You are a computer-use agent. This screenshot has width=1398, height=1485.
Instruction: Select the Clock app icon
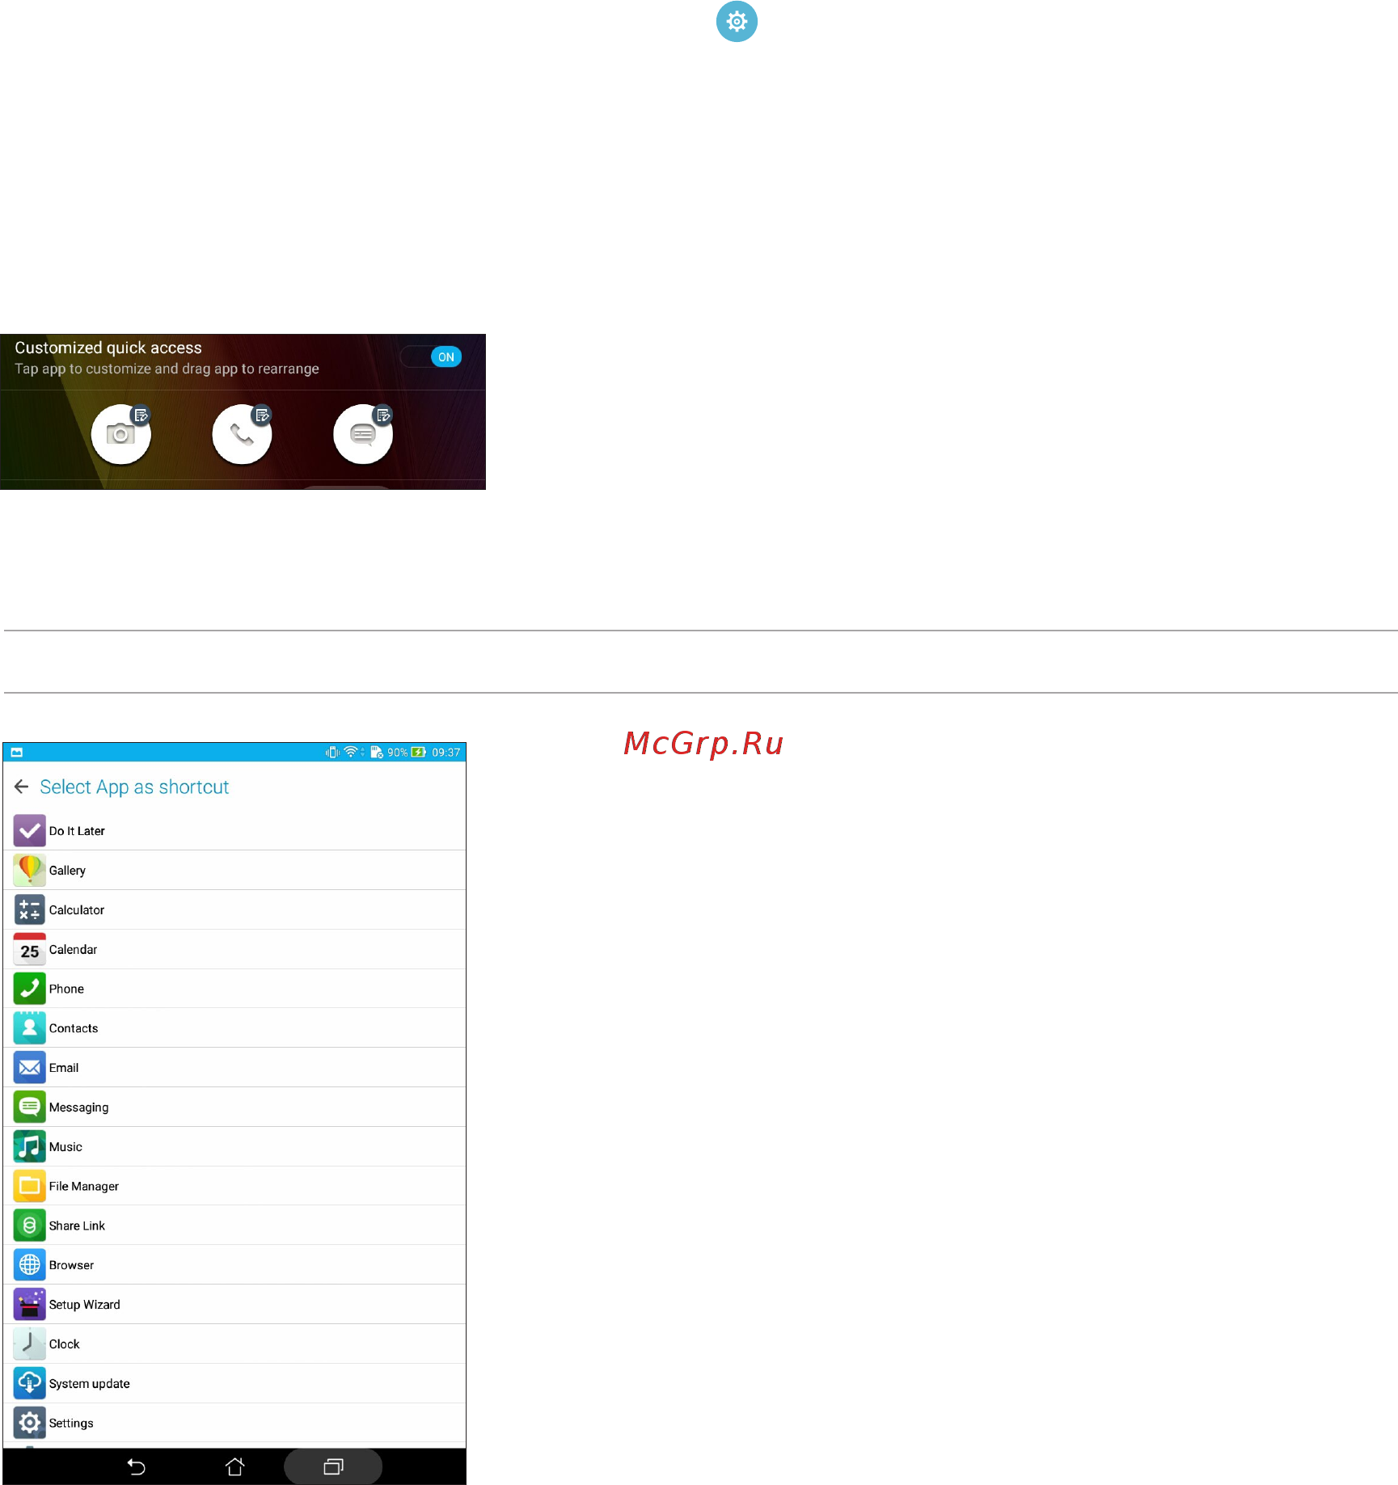point(30,1344)
